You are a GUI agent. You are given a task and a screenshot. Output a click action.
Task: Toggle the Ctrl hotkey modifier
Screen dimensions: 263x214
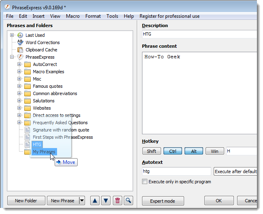(173, 151)
